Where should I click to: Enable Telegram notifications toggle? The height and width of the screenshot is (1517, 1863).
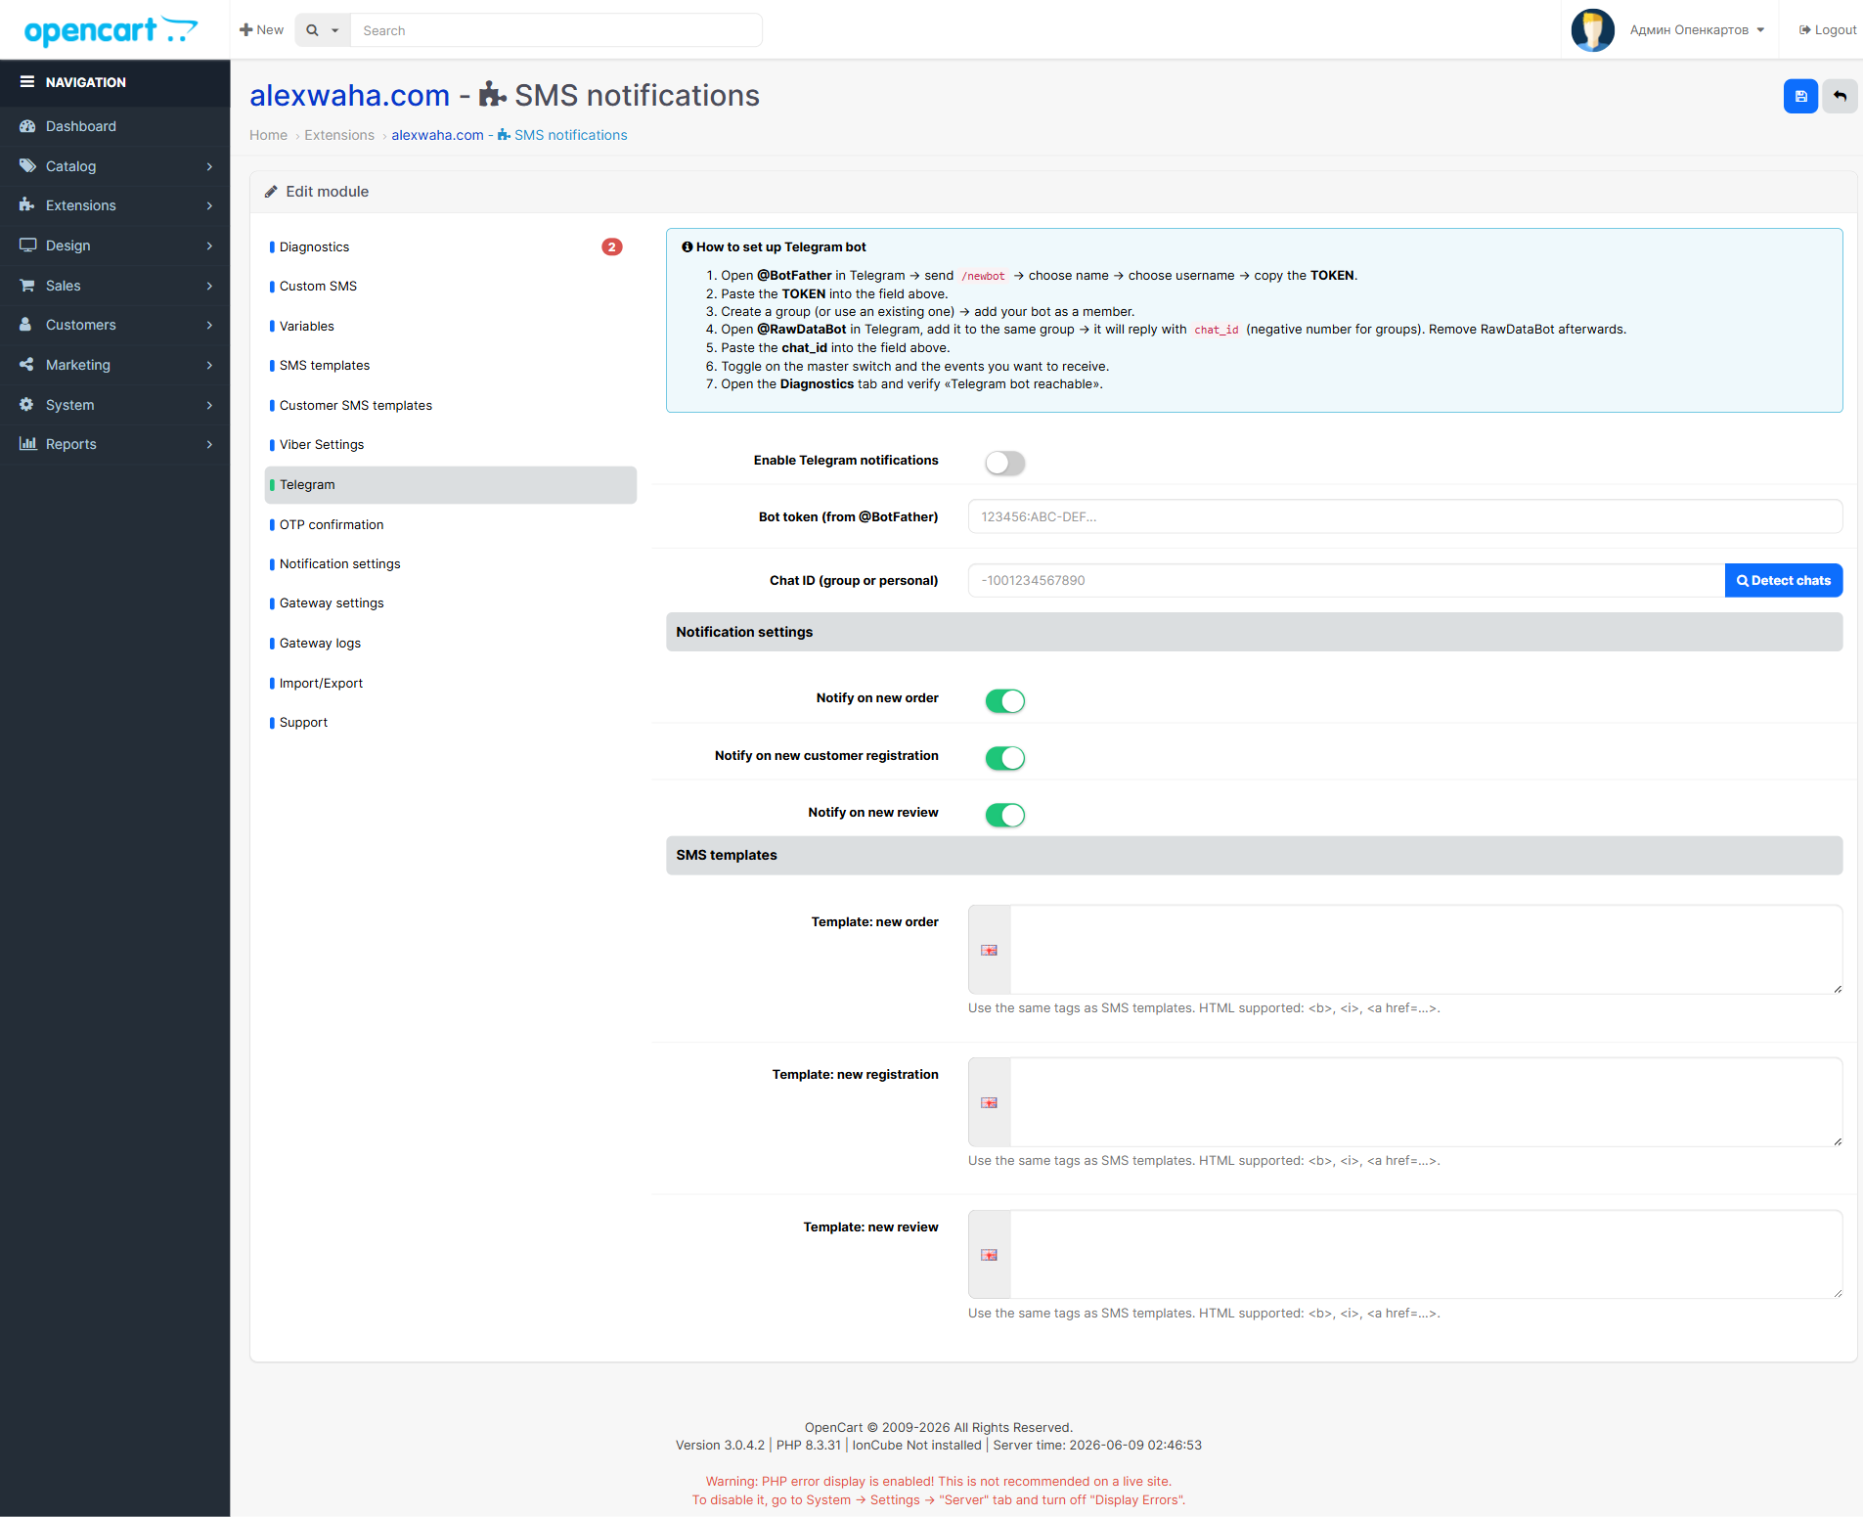point(1004,463)
